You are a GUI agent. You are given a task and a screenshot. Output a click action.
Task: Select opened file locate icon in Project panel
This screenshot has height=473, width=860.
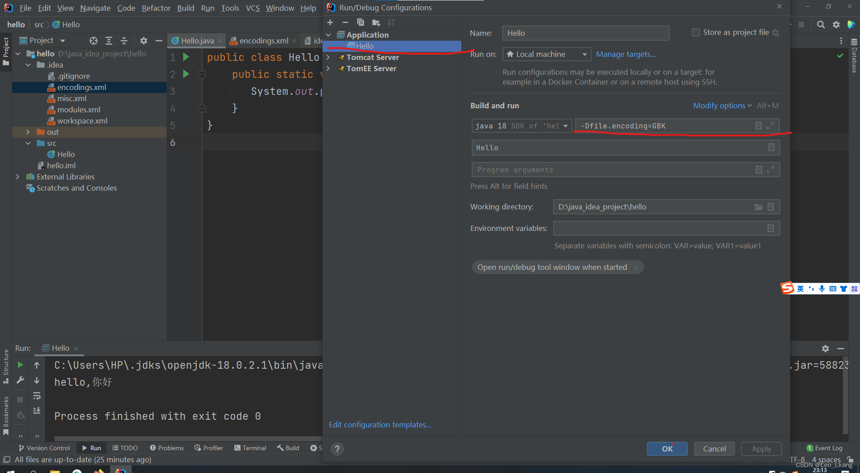click(x=93, y=41)
